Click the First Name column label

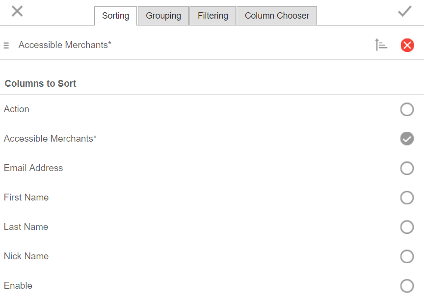pos(26,198)
